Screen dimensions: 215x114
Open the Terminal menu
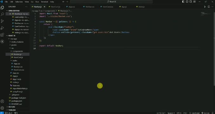click(x=44, y=2)
